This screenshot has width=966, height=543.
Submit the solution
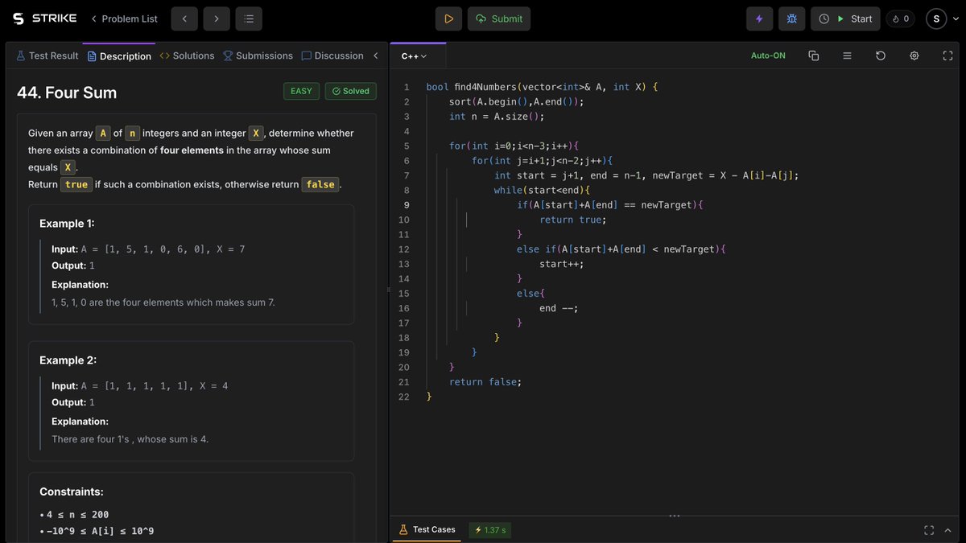(499, 19)
